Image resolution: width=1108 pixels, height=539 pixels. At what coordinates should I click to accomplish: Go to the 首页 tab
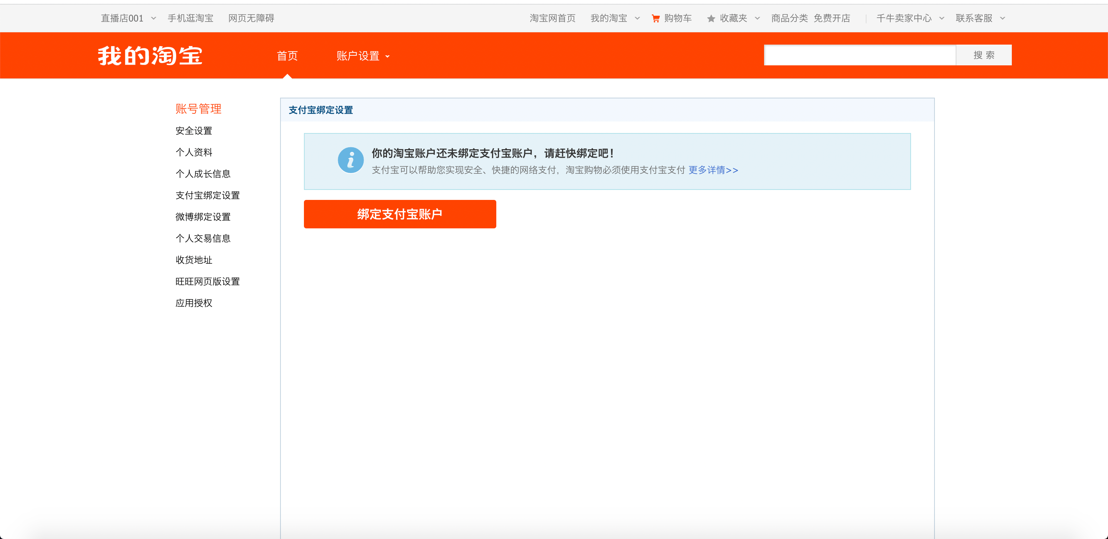point(287,56)
